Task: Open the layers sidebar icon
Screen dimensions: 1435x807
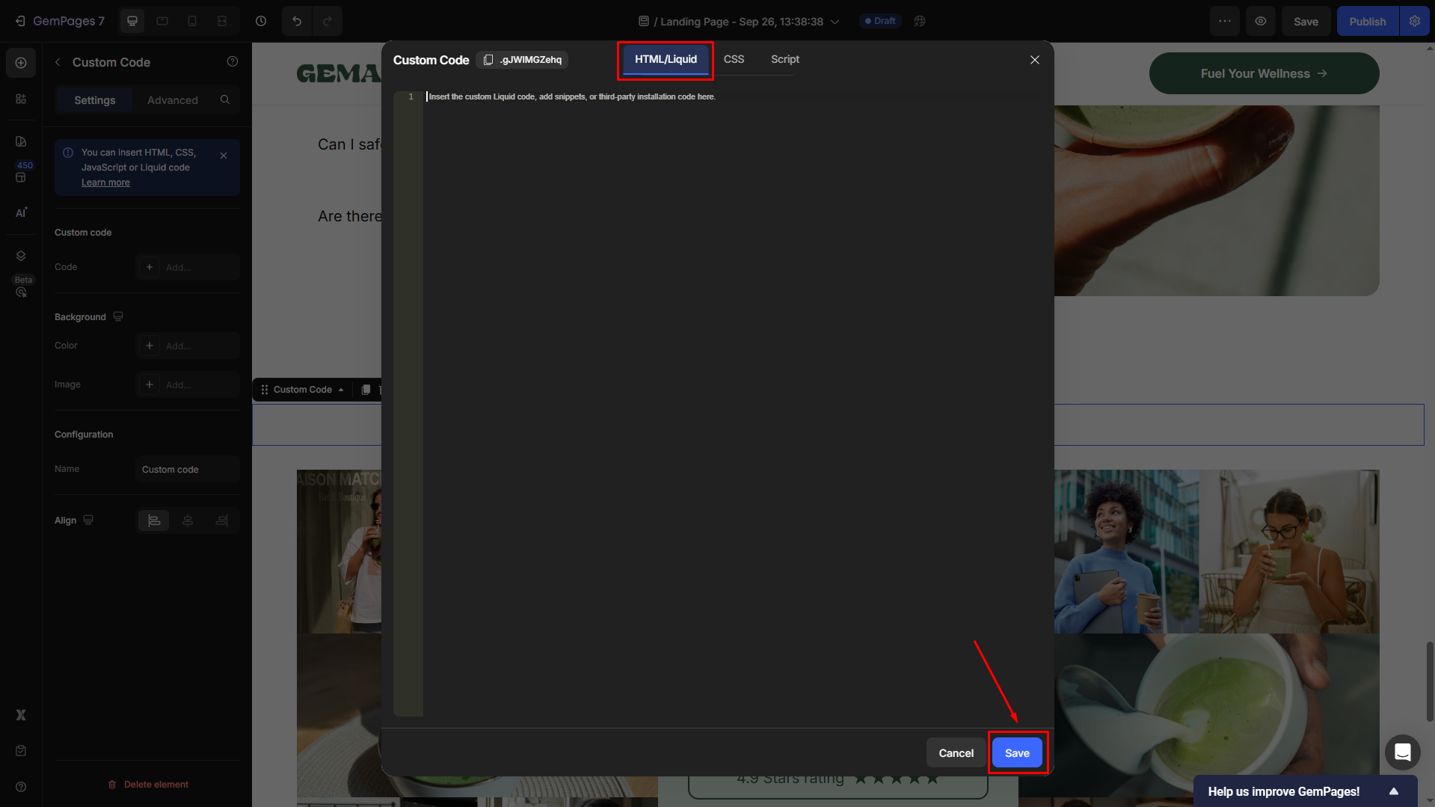Action: tap(21, 256)
